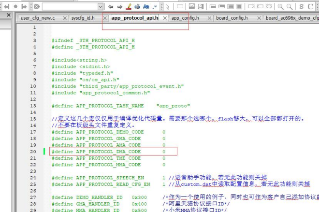The width and height of the screenshot is (319, 212).
Task: Jump forward with the right arrow icon
Action: [x=120, y=7]
